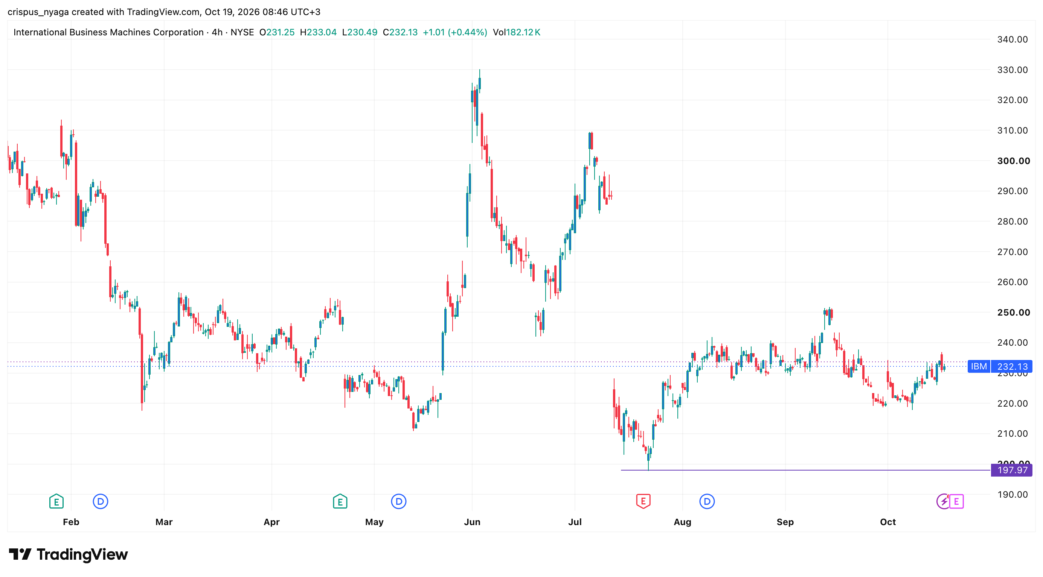Viewport: 1043px width, 577px height.
Task: Click the open value O231.25
Action: coord(277,32)
